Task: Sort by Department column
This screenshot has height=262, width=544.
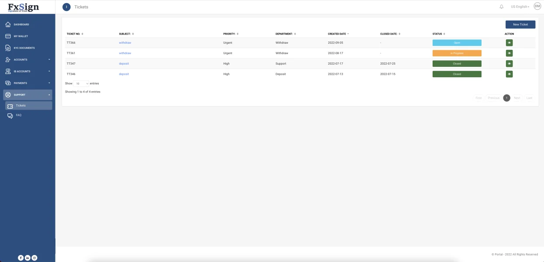Action: 285,34
